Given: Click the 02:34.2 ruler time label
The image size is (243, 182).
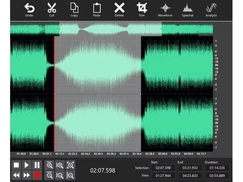Looking at the screenshot, I should point(86,154).
